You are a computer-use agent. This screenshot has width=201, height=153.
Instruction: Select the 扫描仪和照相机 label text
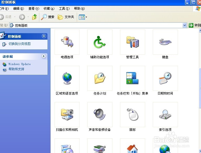coord(67,130)
